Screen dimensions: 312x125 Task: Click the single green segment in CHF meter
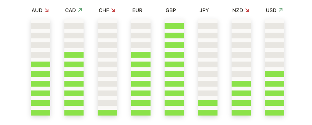click(x=107, y=112)
